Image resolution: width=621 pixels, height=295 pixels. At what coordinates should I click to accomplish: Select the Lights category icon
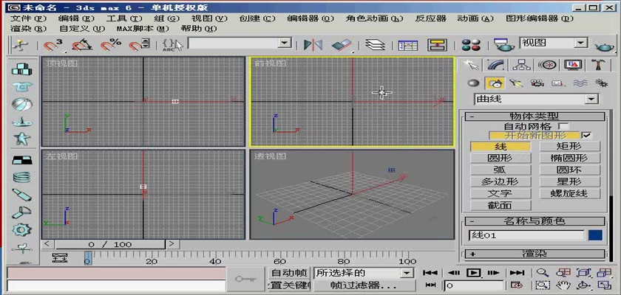click(516, 83)
